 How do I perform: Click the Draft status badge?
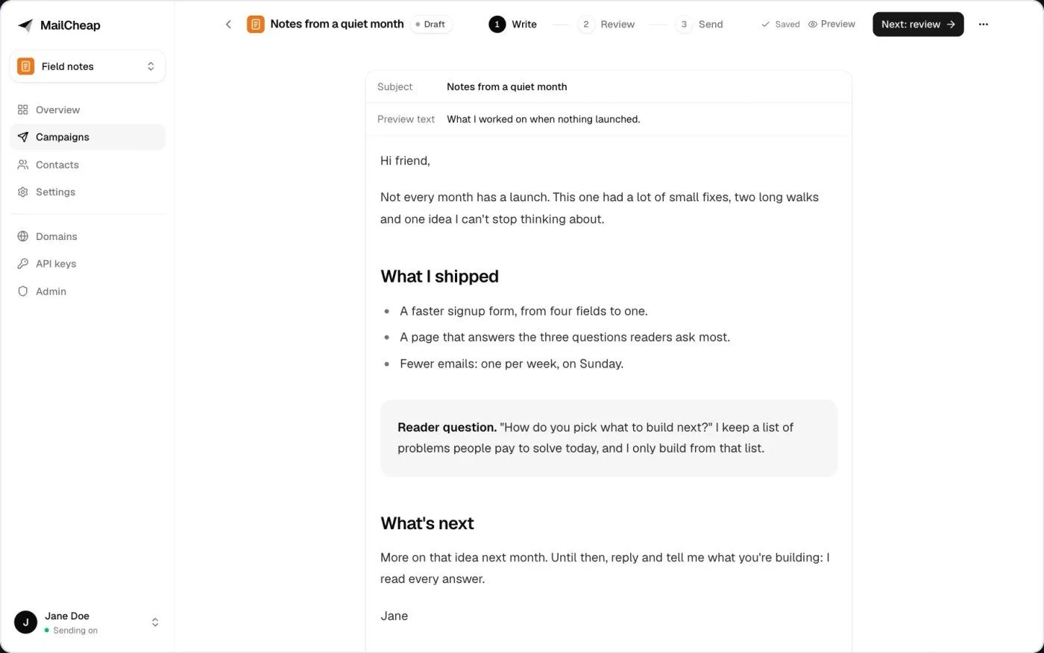click(x=431, y=25)
